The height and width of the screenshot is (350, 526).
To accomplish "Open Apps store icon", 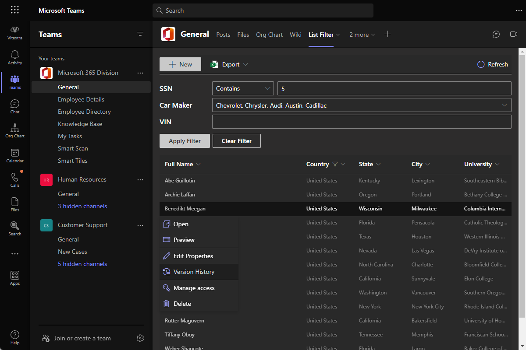I will (x=15, y=278).
